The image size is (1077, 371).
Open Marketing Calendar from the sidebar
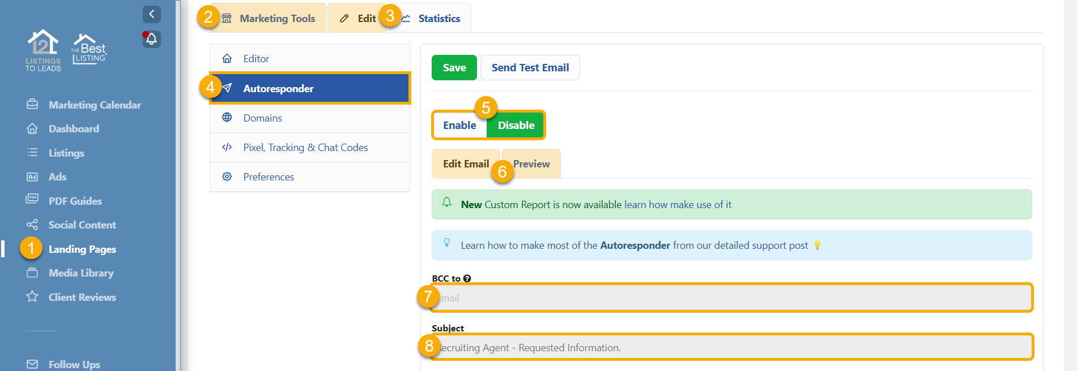(95, 105)
